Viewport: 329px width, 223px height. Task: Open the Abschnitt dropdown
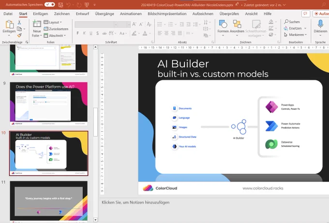(55, 36)
